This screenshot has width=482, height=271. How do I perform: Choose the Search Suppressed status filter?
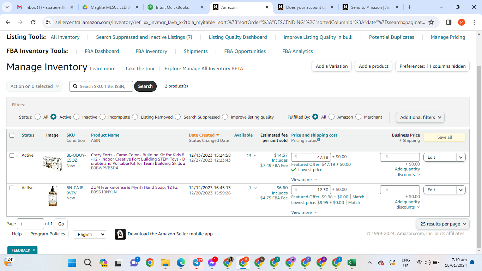point(178,117)
